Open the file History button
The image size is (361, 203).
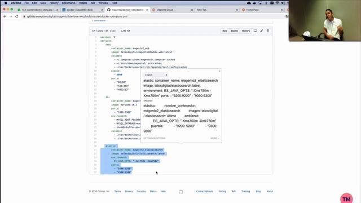click(x=246, y=31)
